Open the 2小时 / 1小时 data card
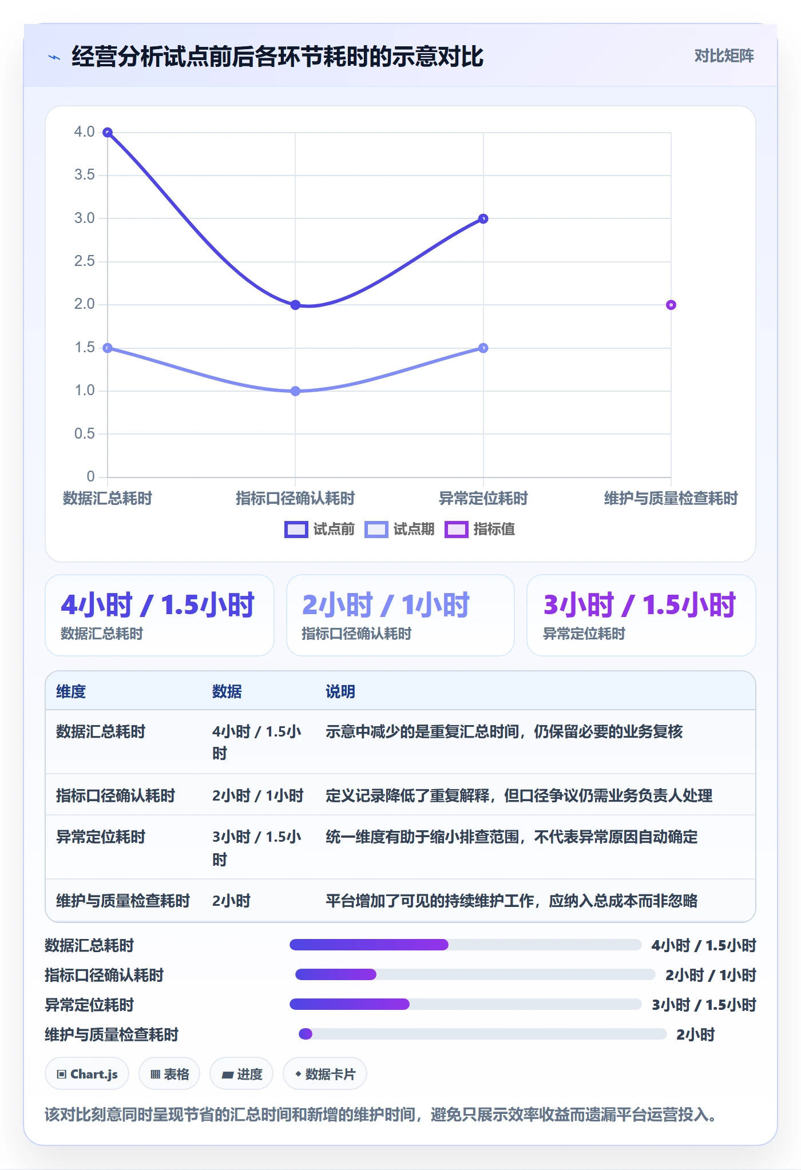The width and height of the screenshot is (801, 1170). (400, 615)
